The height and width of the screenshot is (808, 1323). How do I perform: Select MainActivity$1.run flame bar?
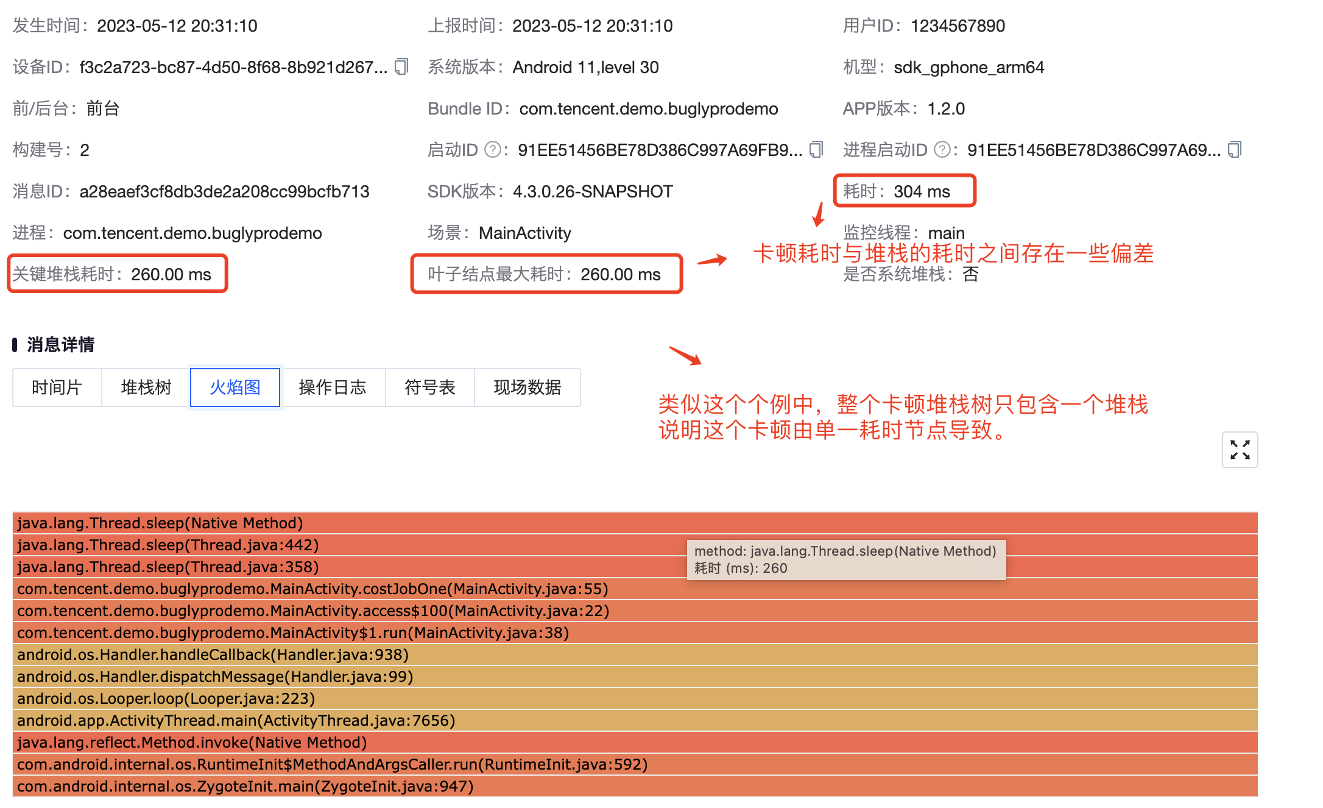tap(635, 633)
